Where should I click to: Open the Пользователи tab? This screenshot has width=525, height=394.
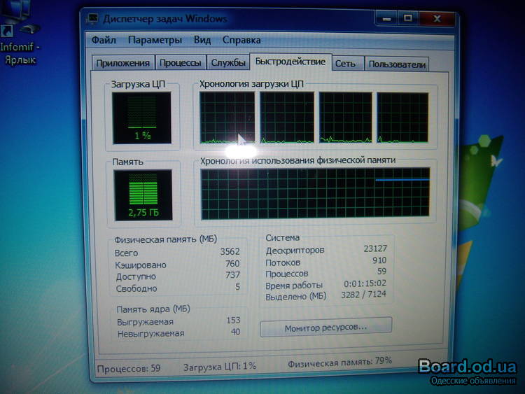pos(397,64)
